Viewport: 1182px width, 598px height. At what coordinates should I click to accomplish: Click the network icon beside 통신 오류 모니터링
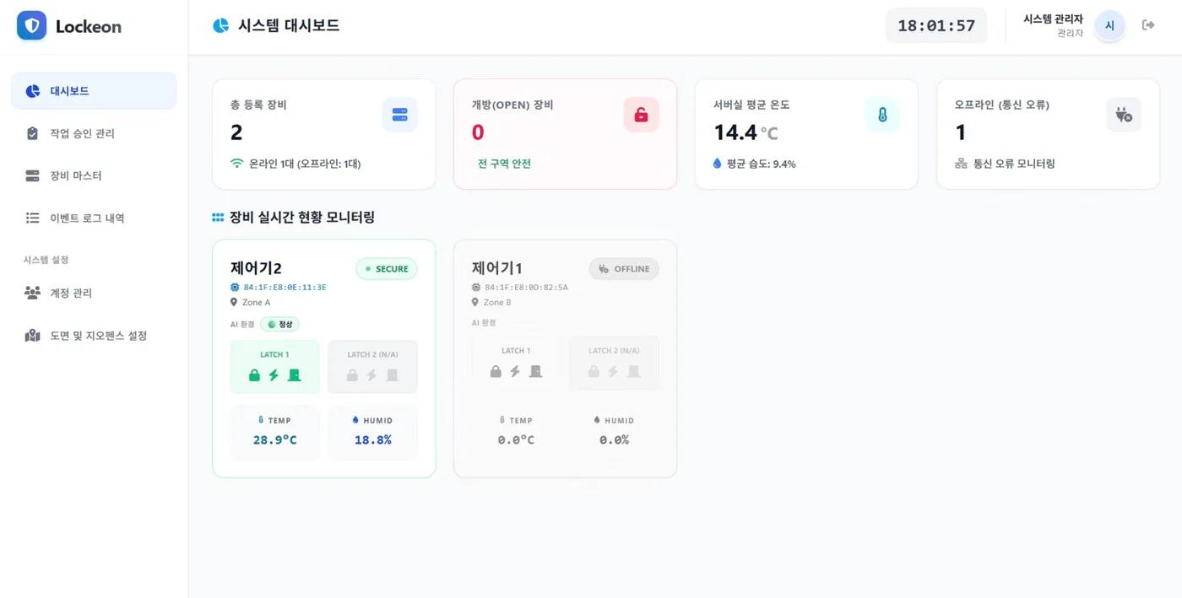961,164
